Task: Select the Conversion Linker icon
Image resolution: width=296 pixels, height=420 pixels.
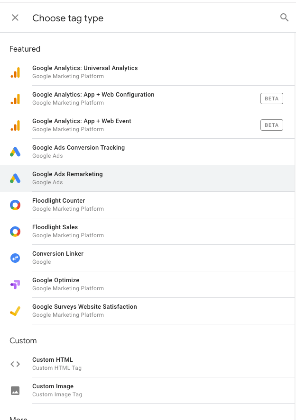Action: [x=15, y=258]
